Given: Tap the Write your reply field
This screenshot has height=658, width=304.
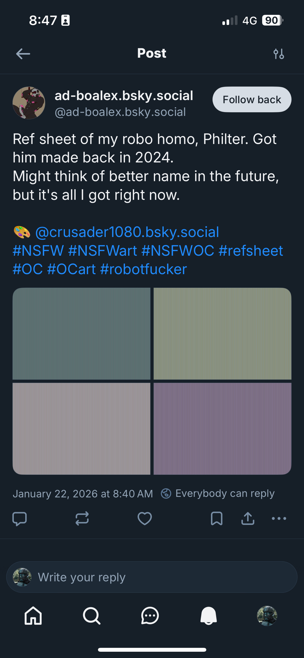Looking at the screenshot, I should tap(152, 577).
